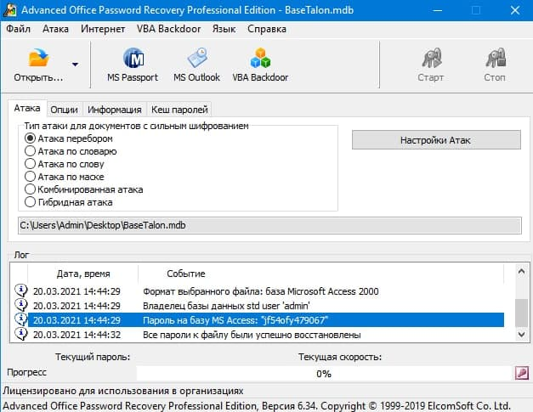
Task: Select the Атака перебором radio option
Action: (x=31, y=138)
